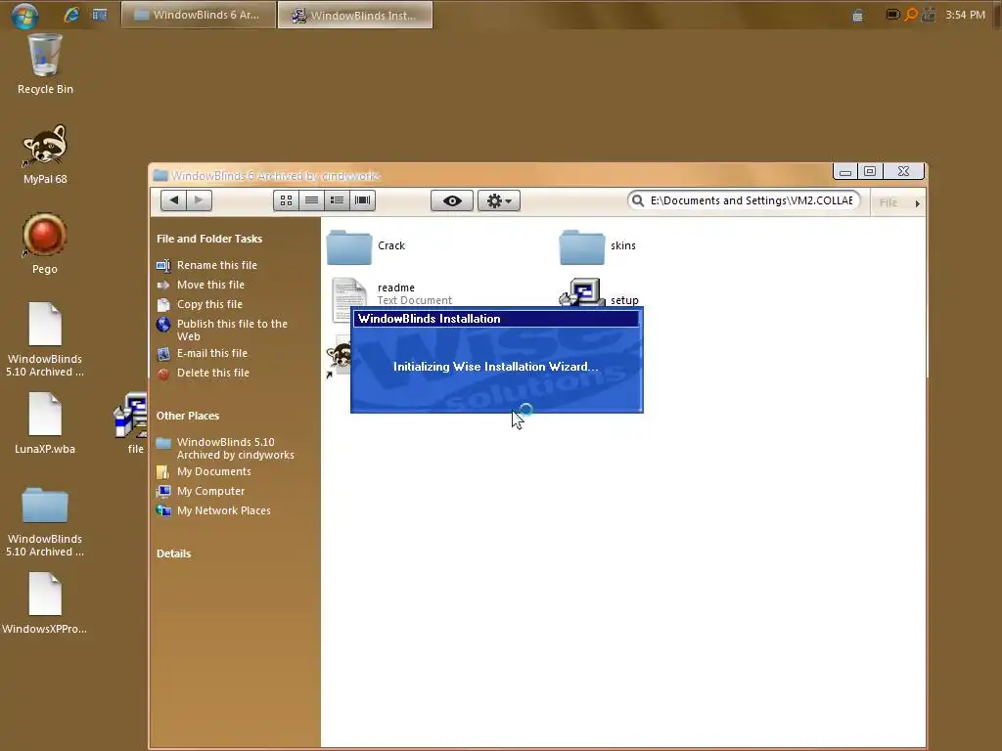Select the desktop 'file' installer icon
Viewport: 1002px width, 751px height.
pyautogui.click(x=132, y=423)
